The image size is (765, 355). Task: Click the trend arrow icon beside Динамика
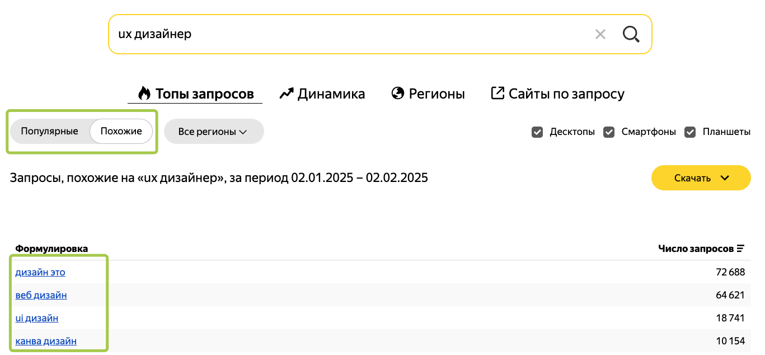pyautogui.click(x=286, y=93)
